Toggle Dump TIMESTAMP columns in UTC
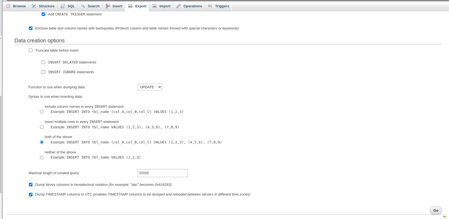Image resolution: width=449 pixels, height=219 pixels. (31, 194)
